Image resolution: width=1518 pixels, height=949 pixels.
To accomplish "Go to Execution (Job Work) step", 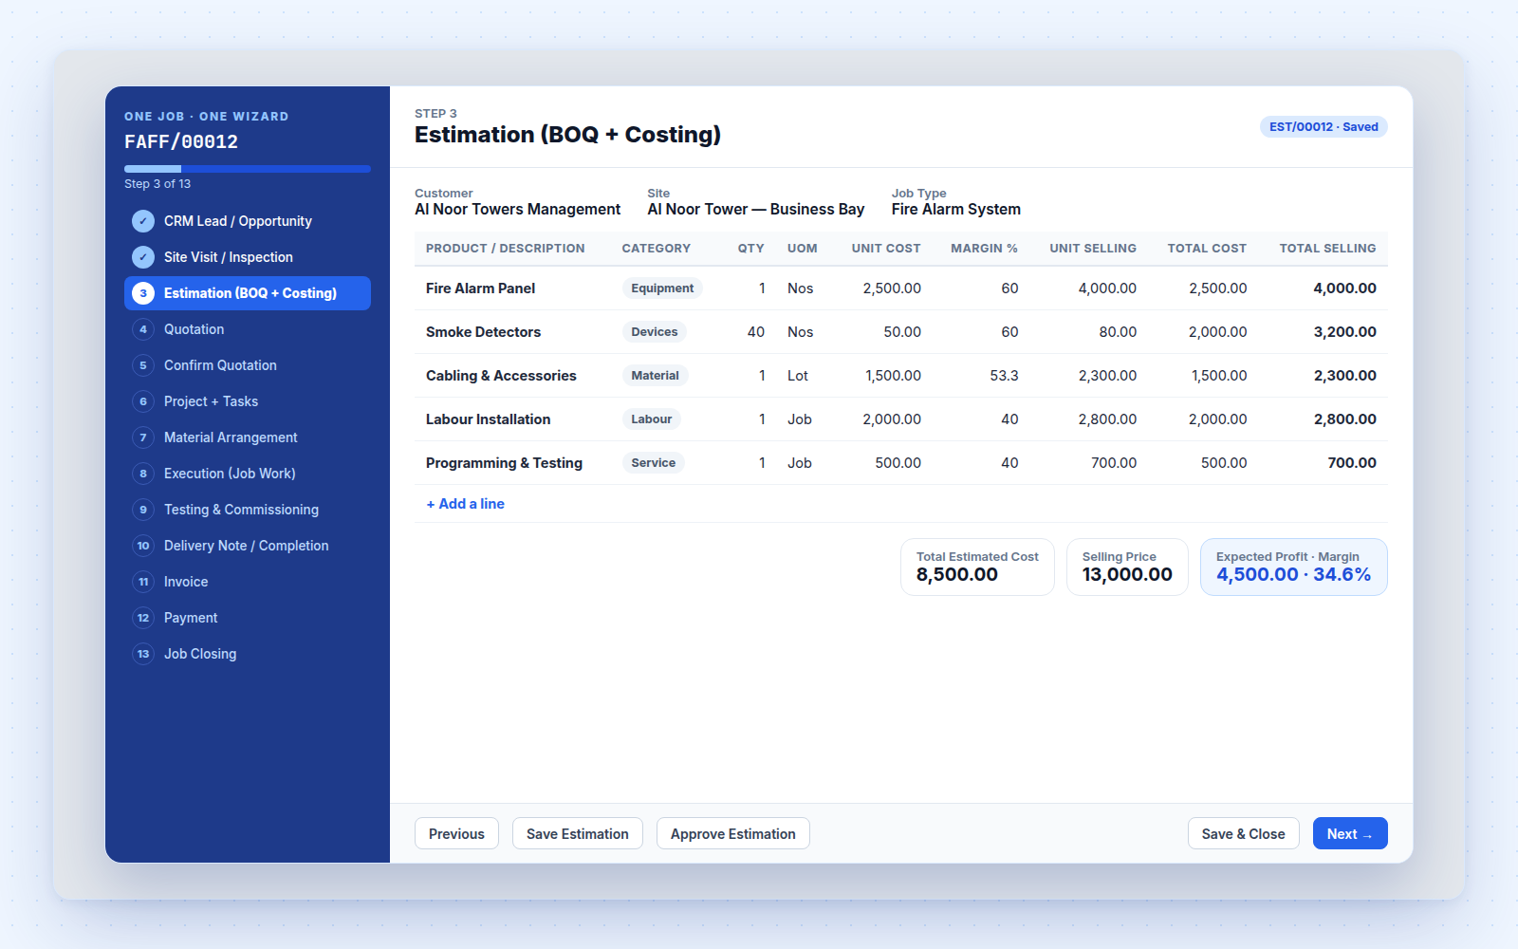I will pos(248,474).
